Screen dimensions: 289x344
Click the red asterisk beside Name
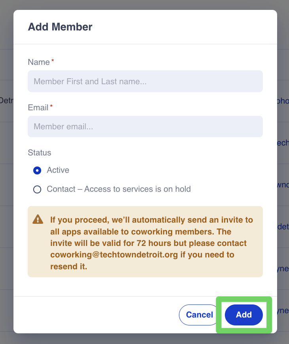53,61
